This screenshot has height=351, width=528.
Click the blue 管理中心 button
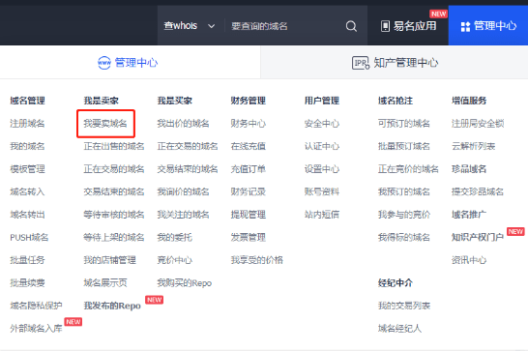pos(488,25)
